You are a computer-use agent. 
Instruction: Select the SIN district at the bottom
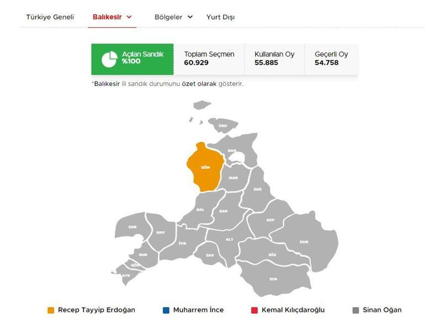tap(273, 278)
